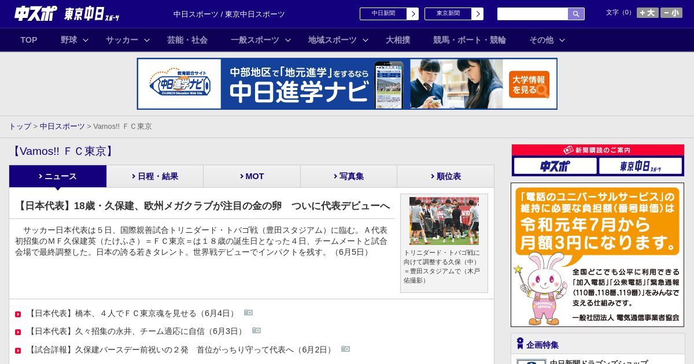
Task: Click red bullet icon beside 橋本 article
Action: coord(18,314)
